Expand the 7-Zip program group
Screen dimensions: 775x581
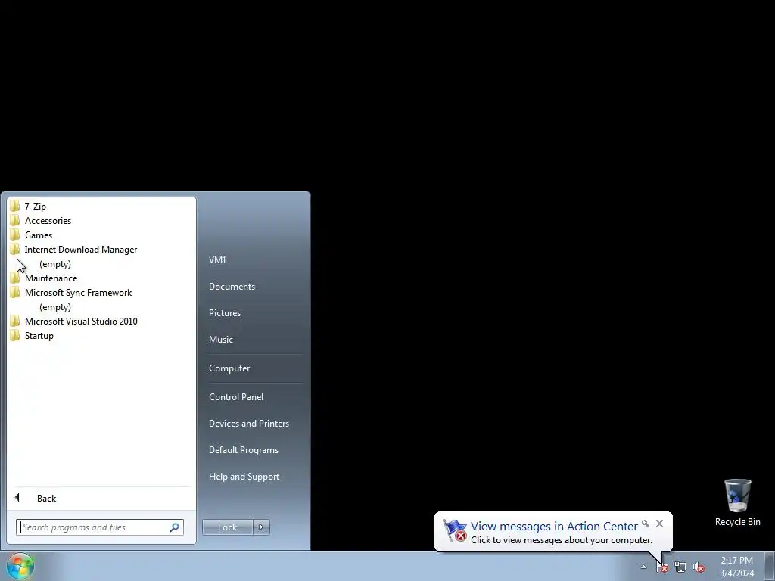tap(101, 206)
